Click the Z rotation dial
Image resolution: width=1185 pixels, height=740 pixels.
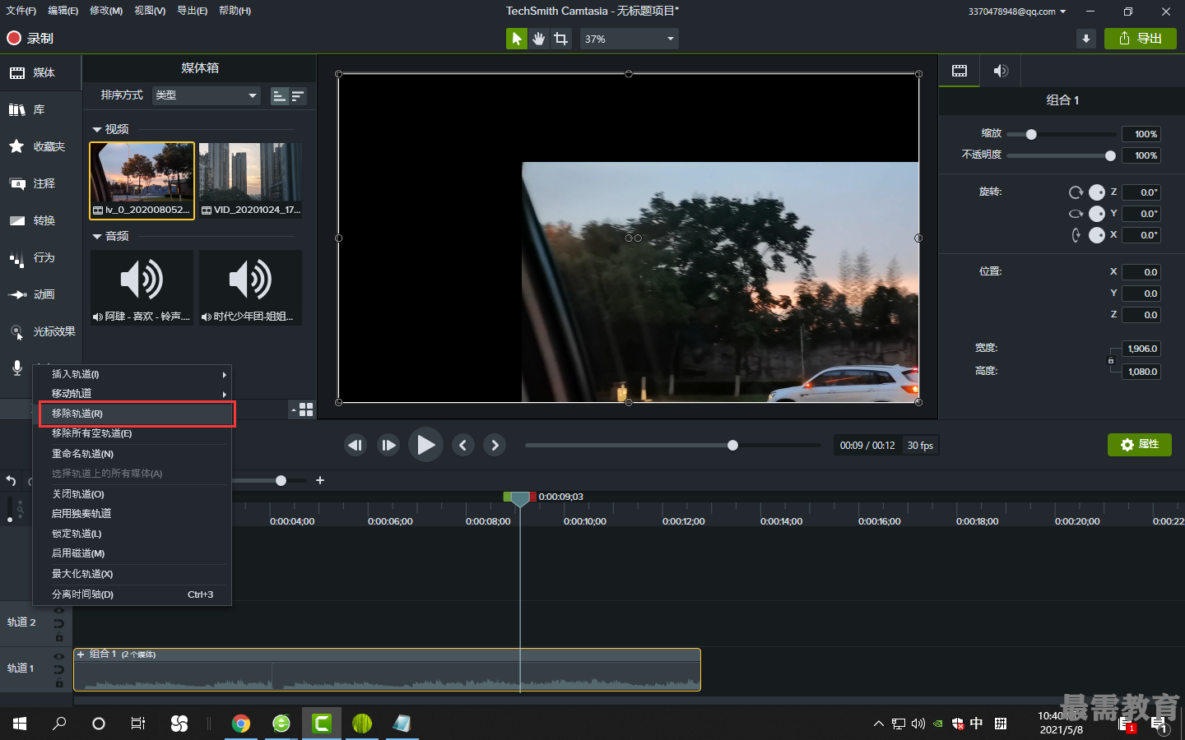tap(1097, 192)
